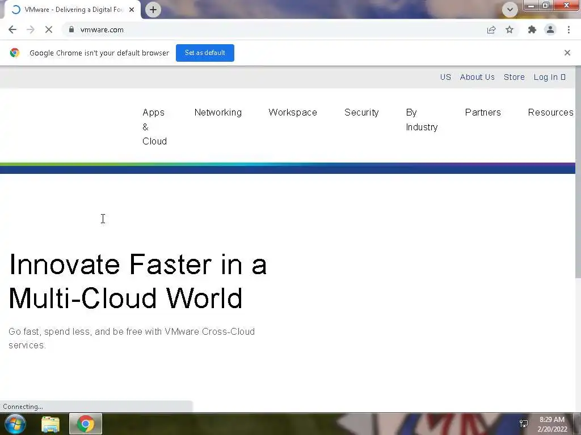581x435 pixels.
Task: Click the Innovate Faster headline
Action: coord(137,281)
